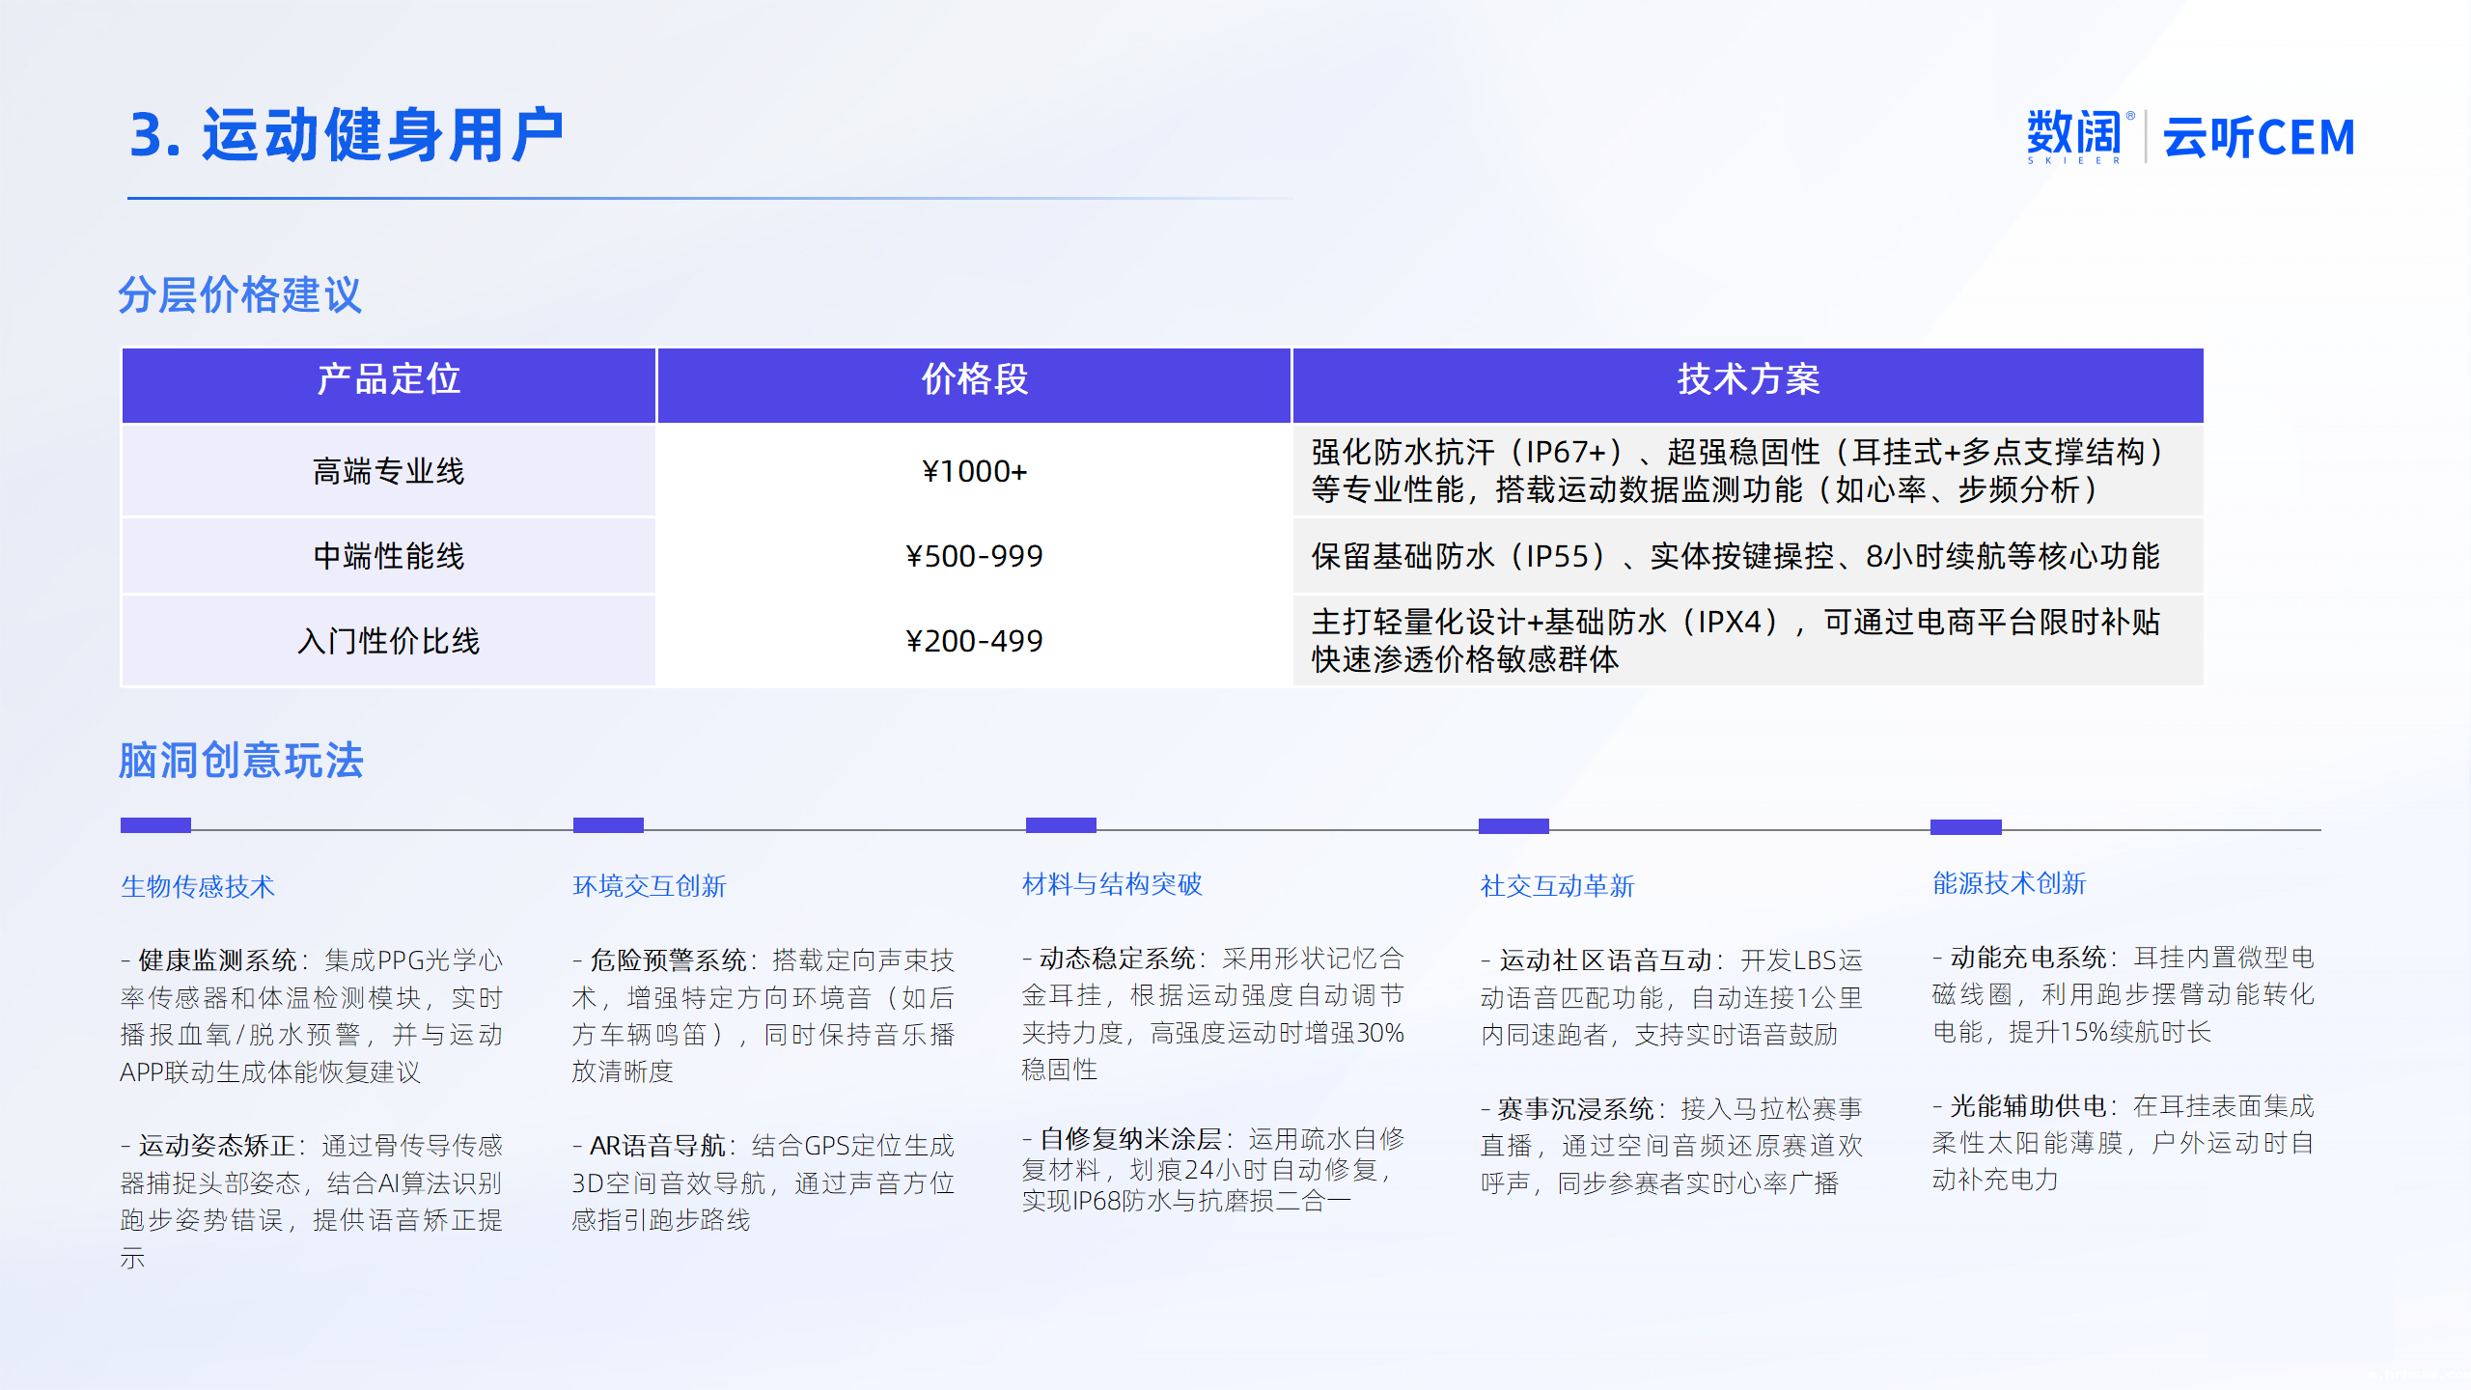
Task: Click the ¥1000+ price cell
Action: click(x=974, y=471)
